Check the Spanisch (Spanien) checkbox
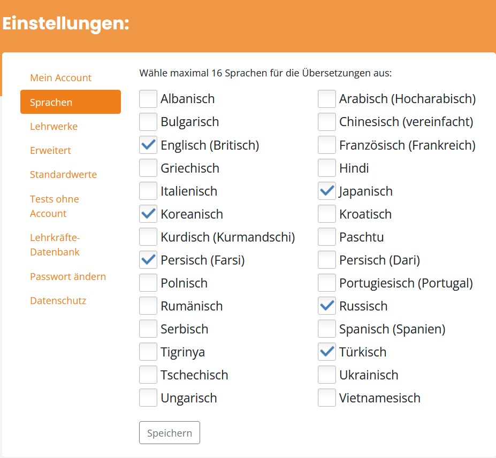The height and width of the screenshot is (458, 496). [327, 329]
